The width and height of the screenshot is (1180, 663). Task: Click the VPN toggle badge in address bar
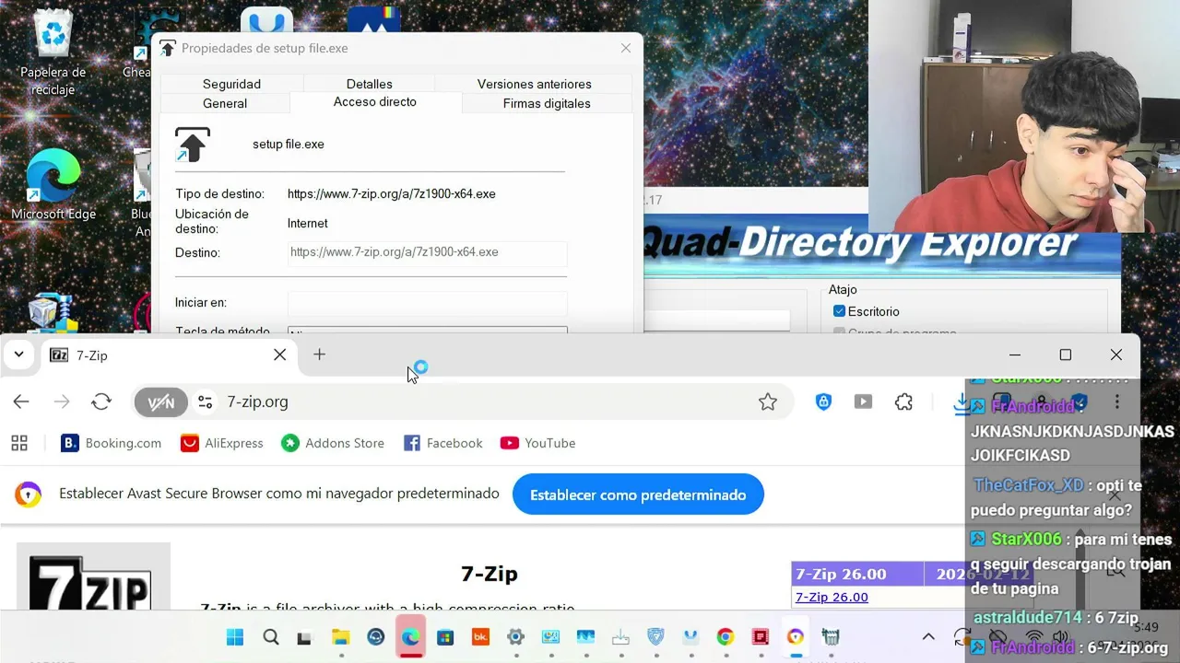pos(160,402)
